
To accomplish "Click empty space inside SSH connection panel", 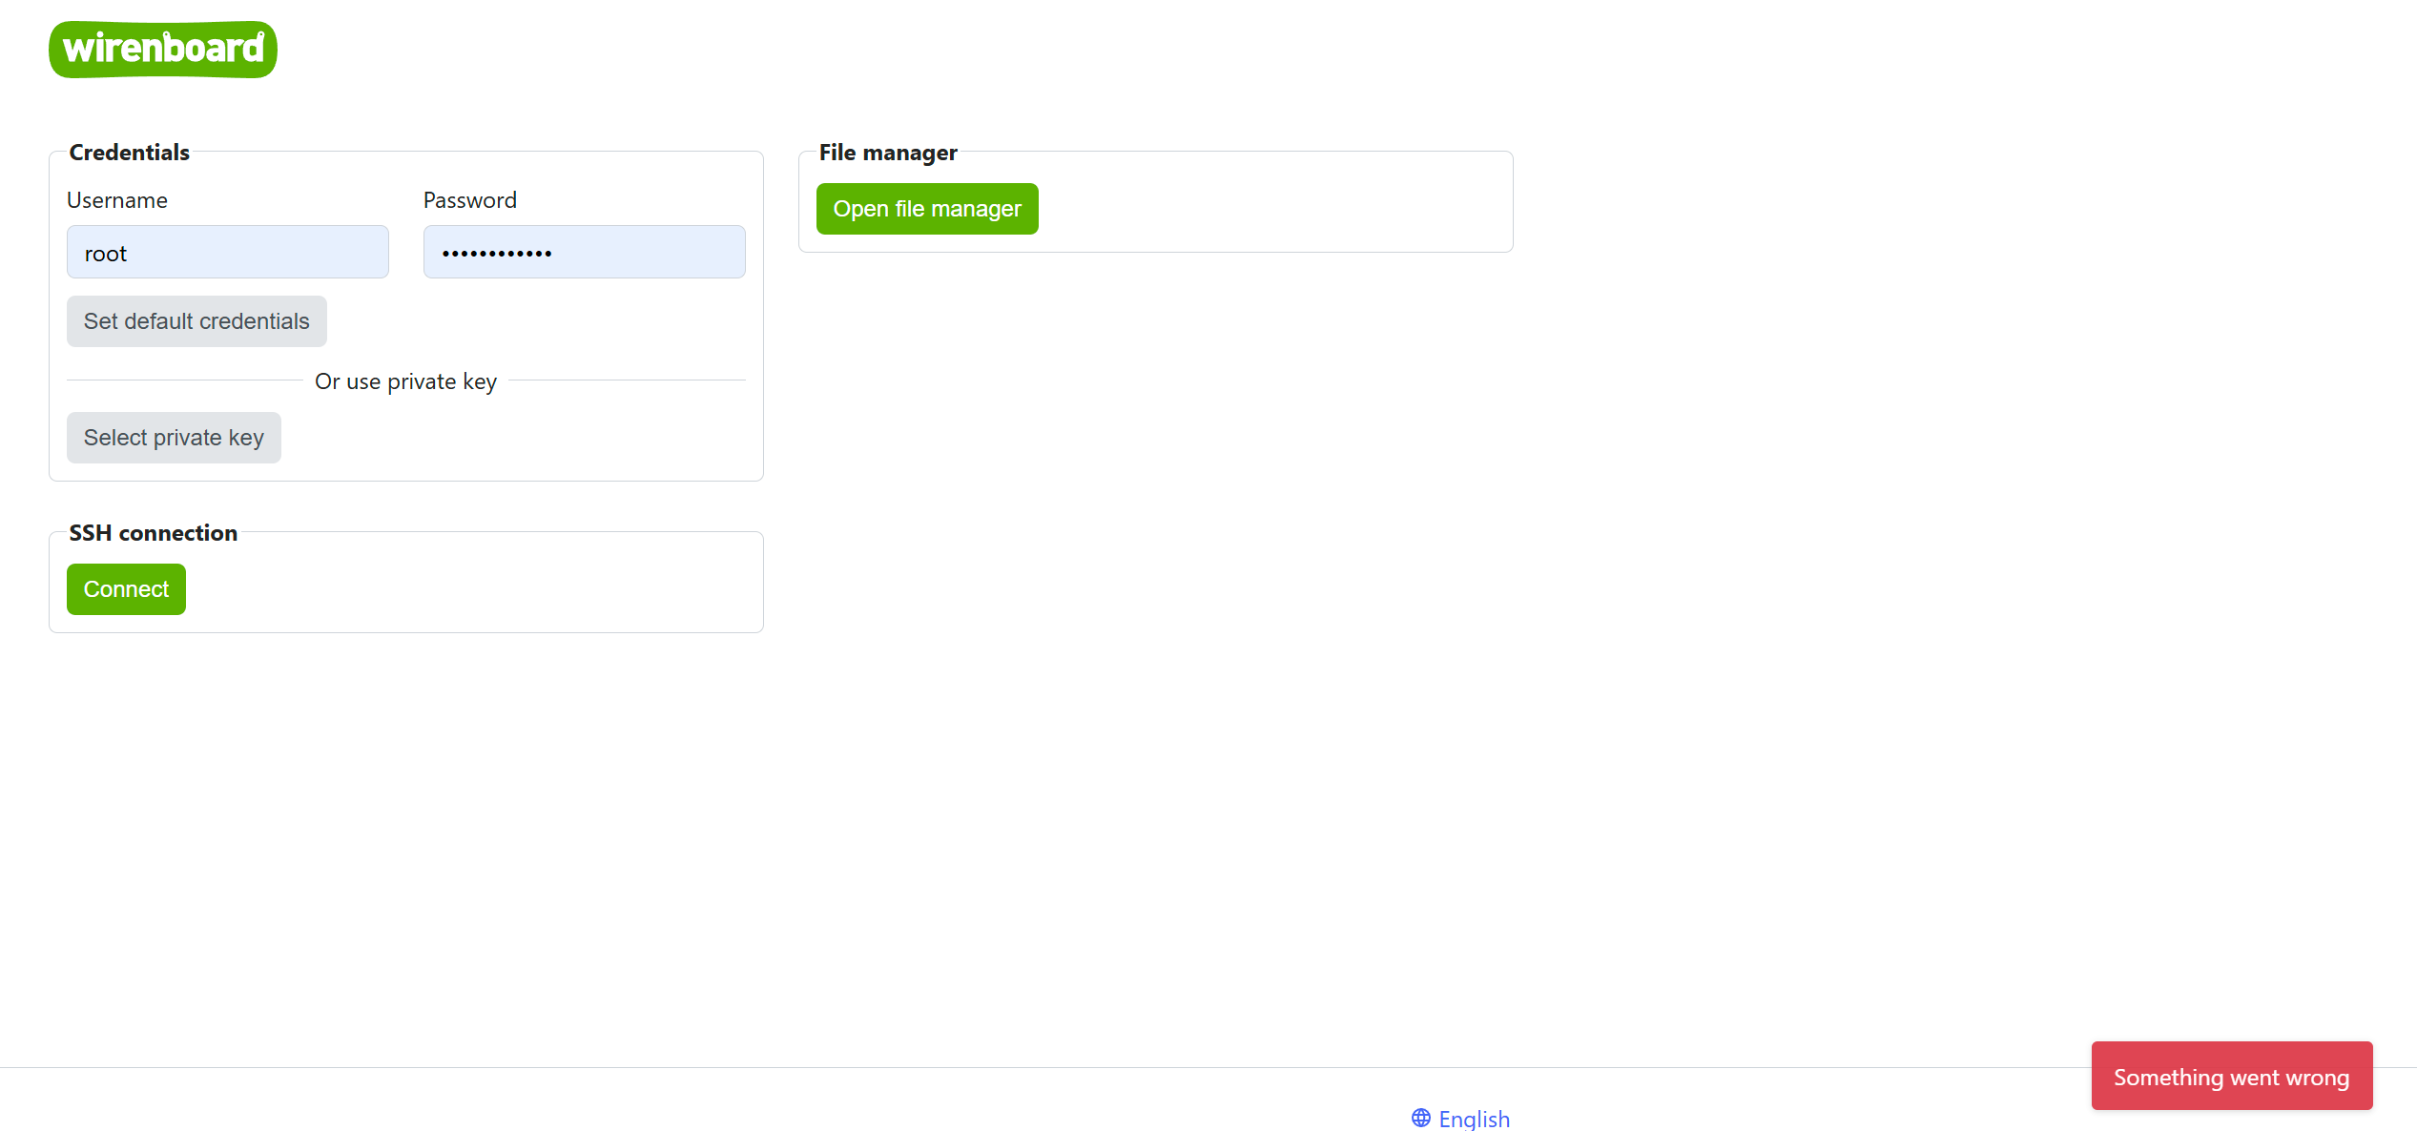I will (x=477, y=589).
